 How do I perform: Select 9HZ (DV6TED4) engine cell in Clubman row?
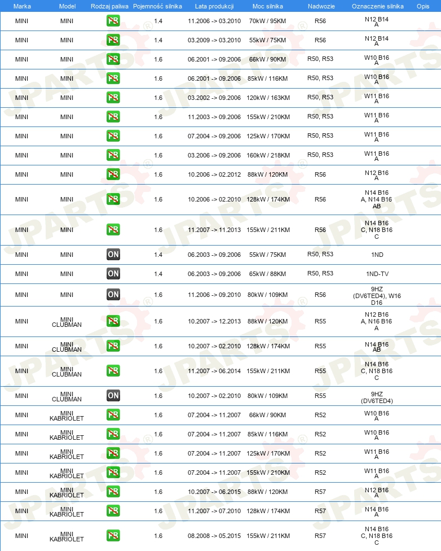(x=377, y=397)
